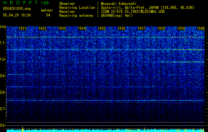This screenshot has height=132, width=208.
Task: Select the 1837 time label
Action: [x=142, y=28]
